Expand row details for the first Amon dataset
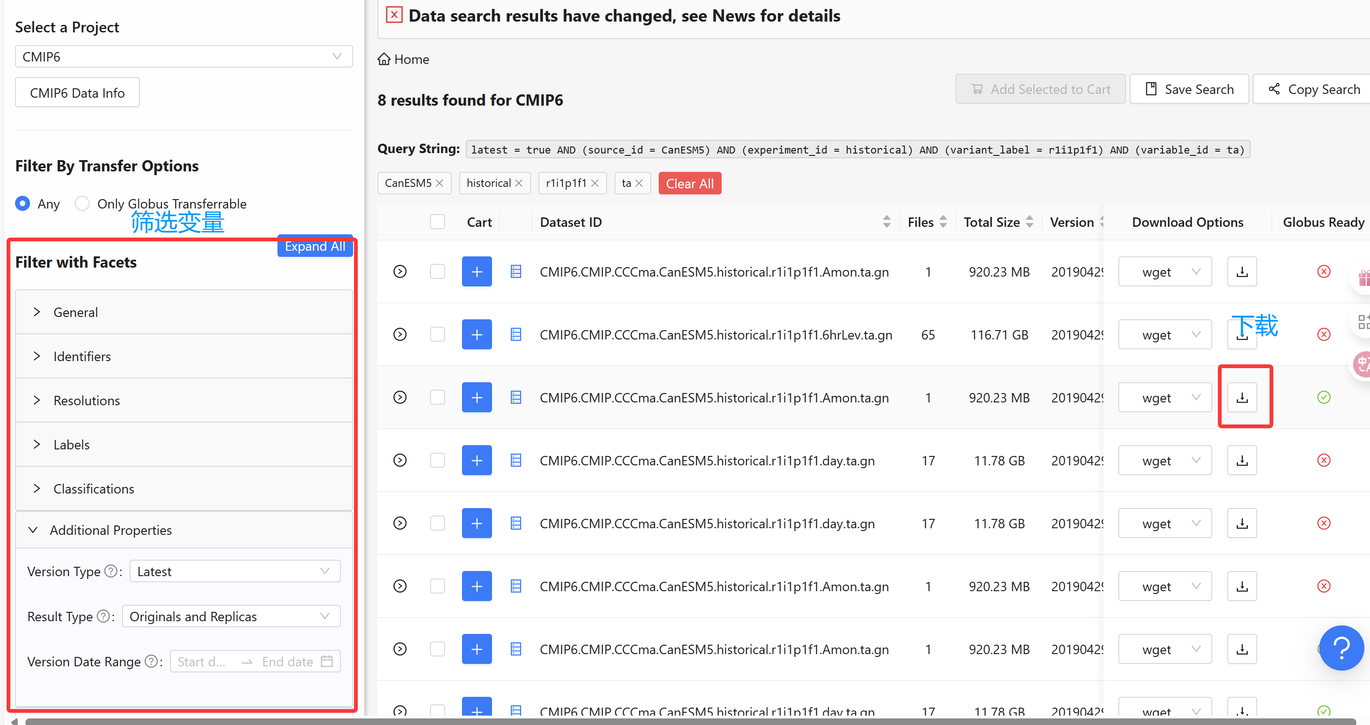The width and height of the screenshot is (1370, 725). (x=400, y=272)
